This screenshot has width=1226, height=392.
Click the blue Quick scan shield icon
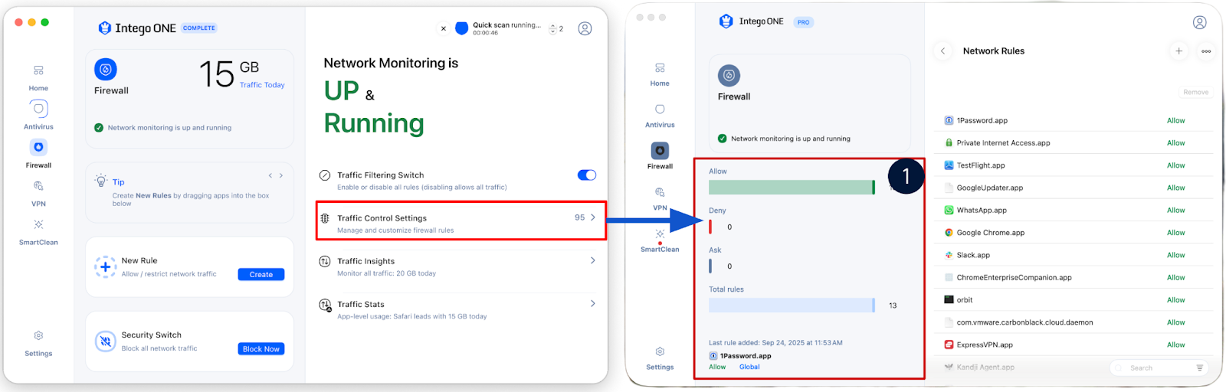click(x=461, y=28)
